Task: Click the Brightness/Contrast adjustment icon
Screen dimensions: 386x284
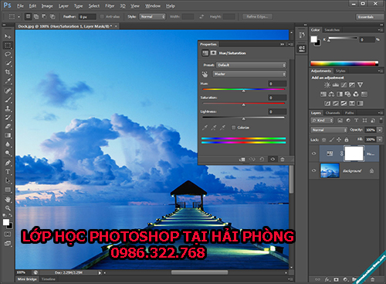Action: tap(327, 85)
